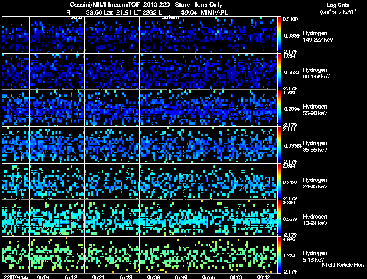Click the colorbar for the 55-90 keV row
Screen dimensions: 367x279
point(279,108)
